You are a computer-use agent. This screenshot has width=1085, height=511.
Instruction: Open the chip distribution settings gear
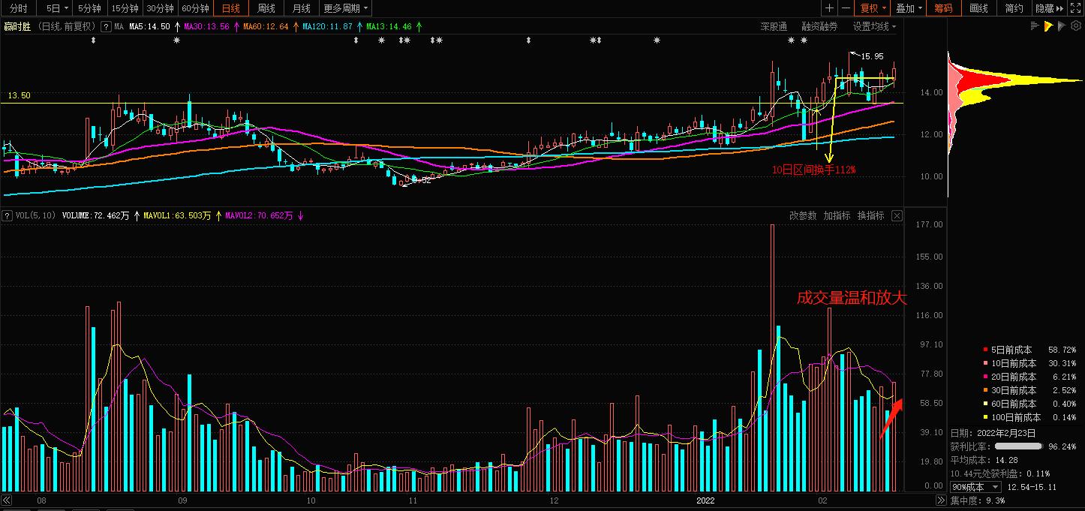point(1075,26)
